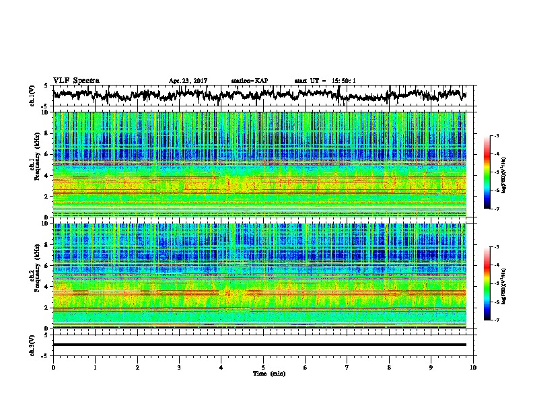
Task: Click the ch.1 colorbar 'log(PSD)' unit label
Action: click(504, 175)
